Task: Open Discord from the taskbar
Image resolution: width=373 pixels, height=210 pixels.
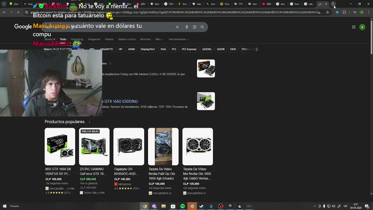Action: pyautogui.click(x=154, y=206)
